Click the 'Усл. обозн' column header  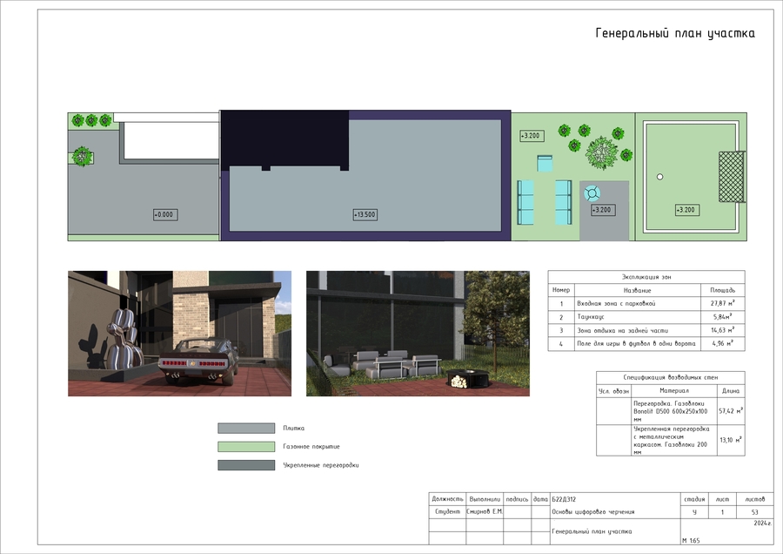pyautogui.click(x=613, y=391)
